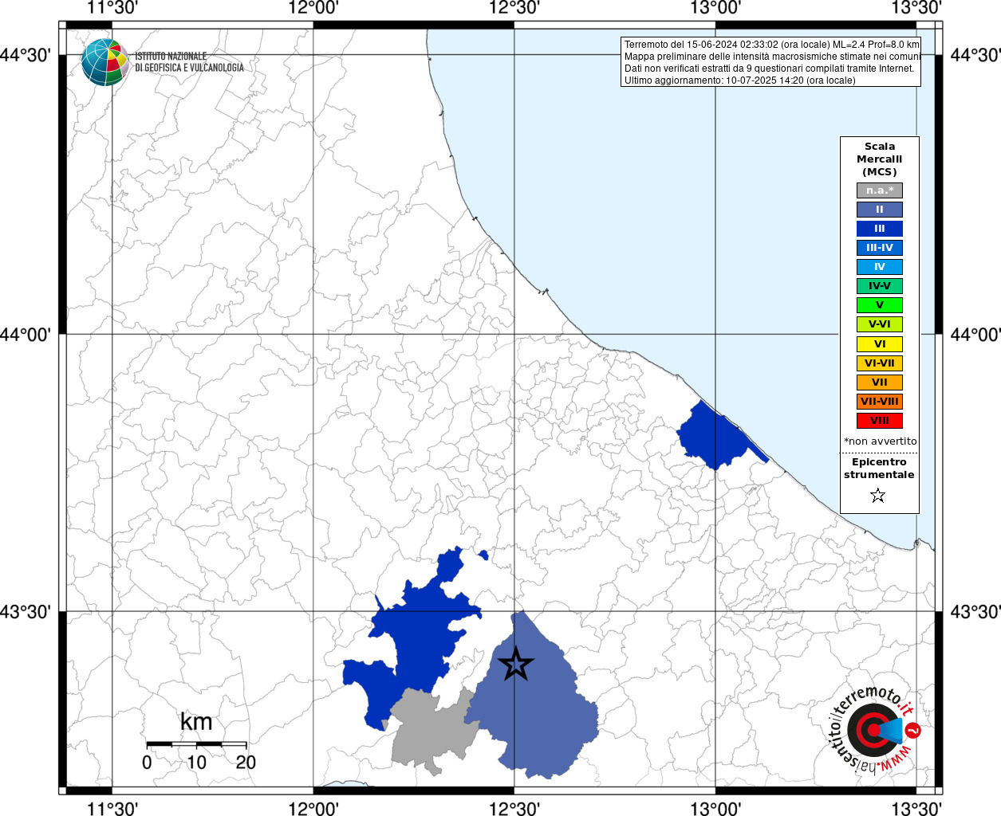Click the epicenter star symbol in legend
1001x816 pixels.
pos(878,496)
